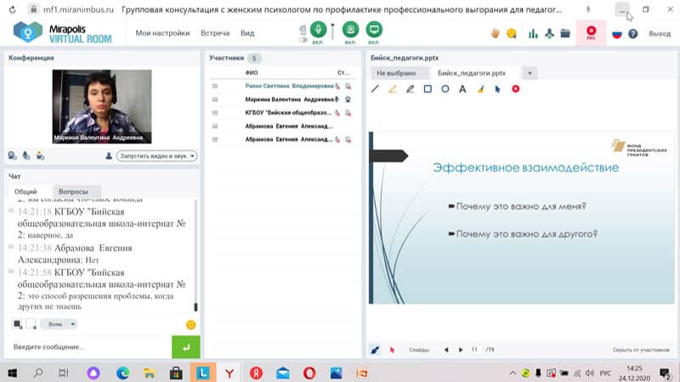680x382 pixels.
Task: Select the text A tool
Action: [462, 89]
